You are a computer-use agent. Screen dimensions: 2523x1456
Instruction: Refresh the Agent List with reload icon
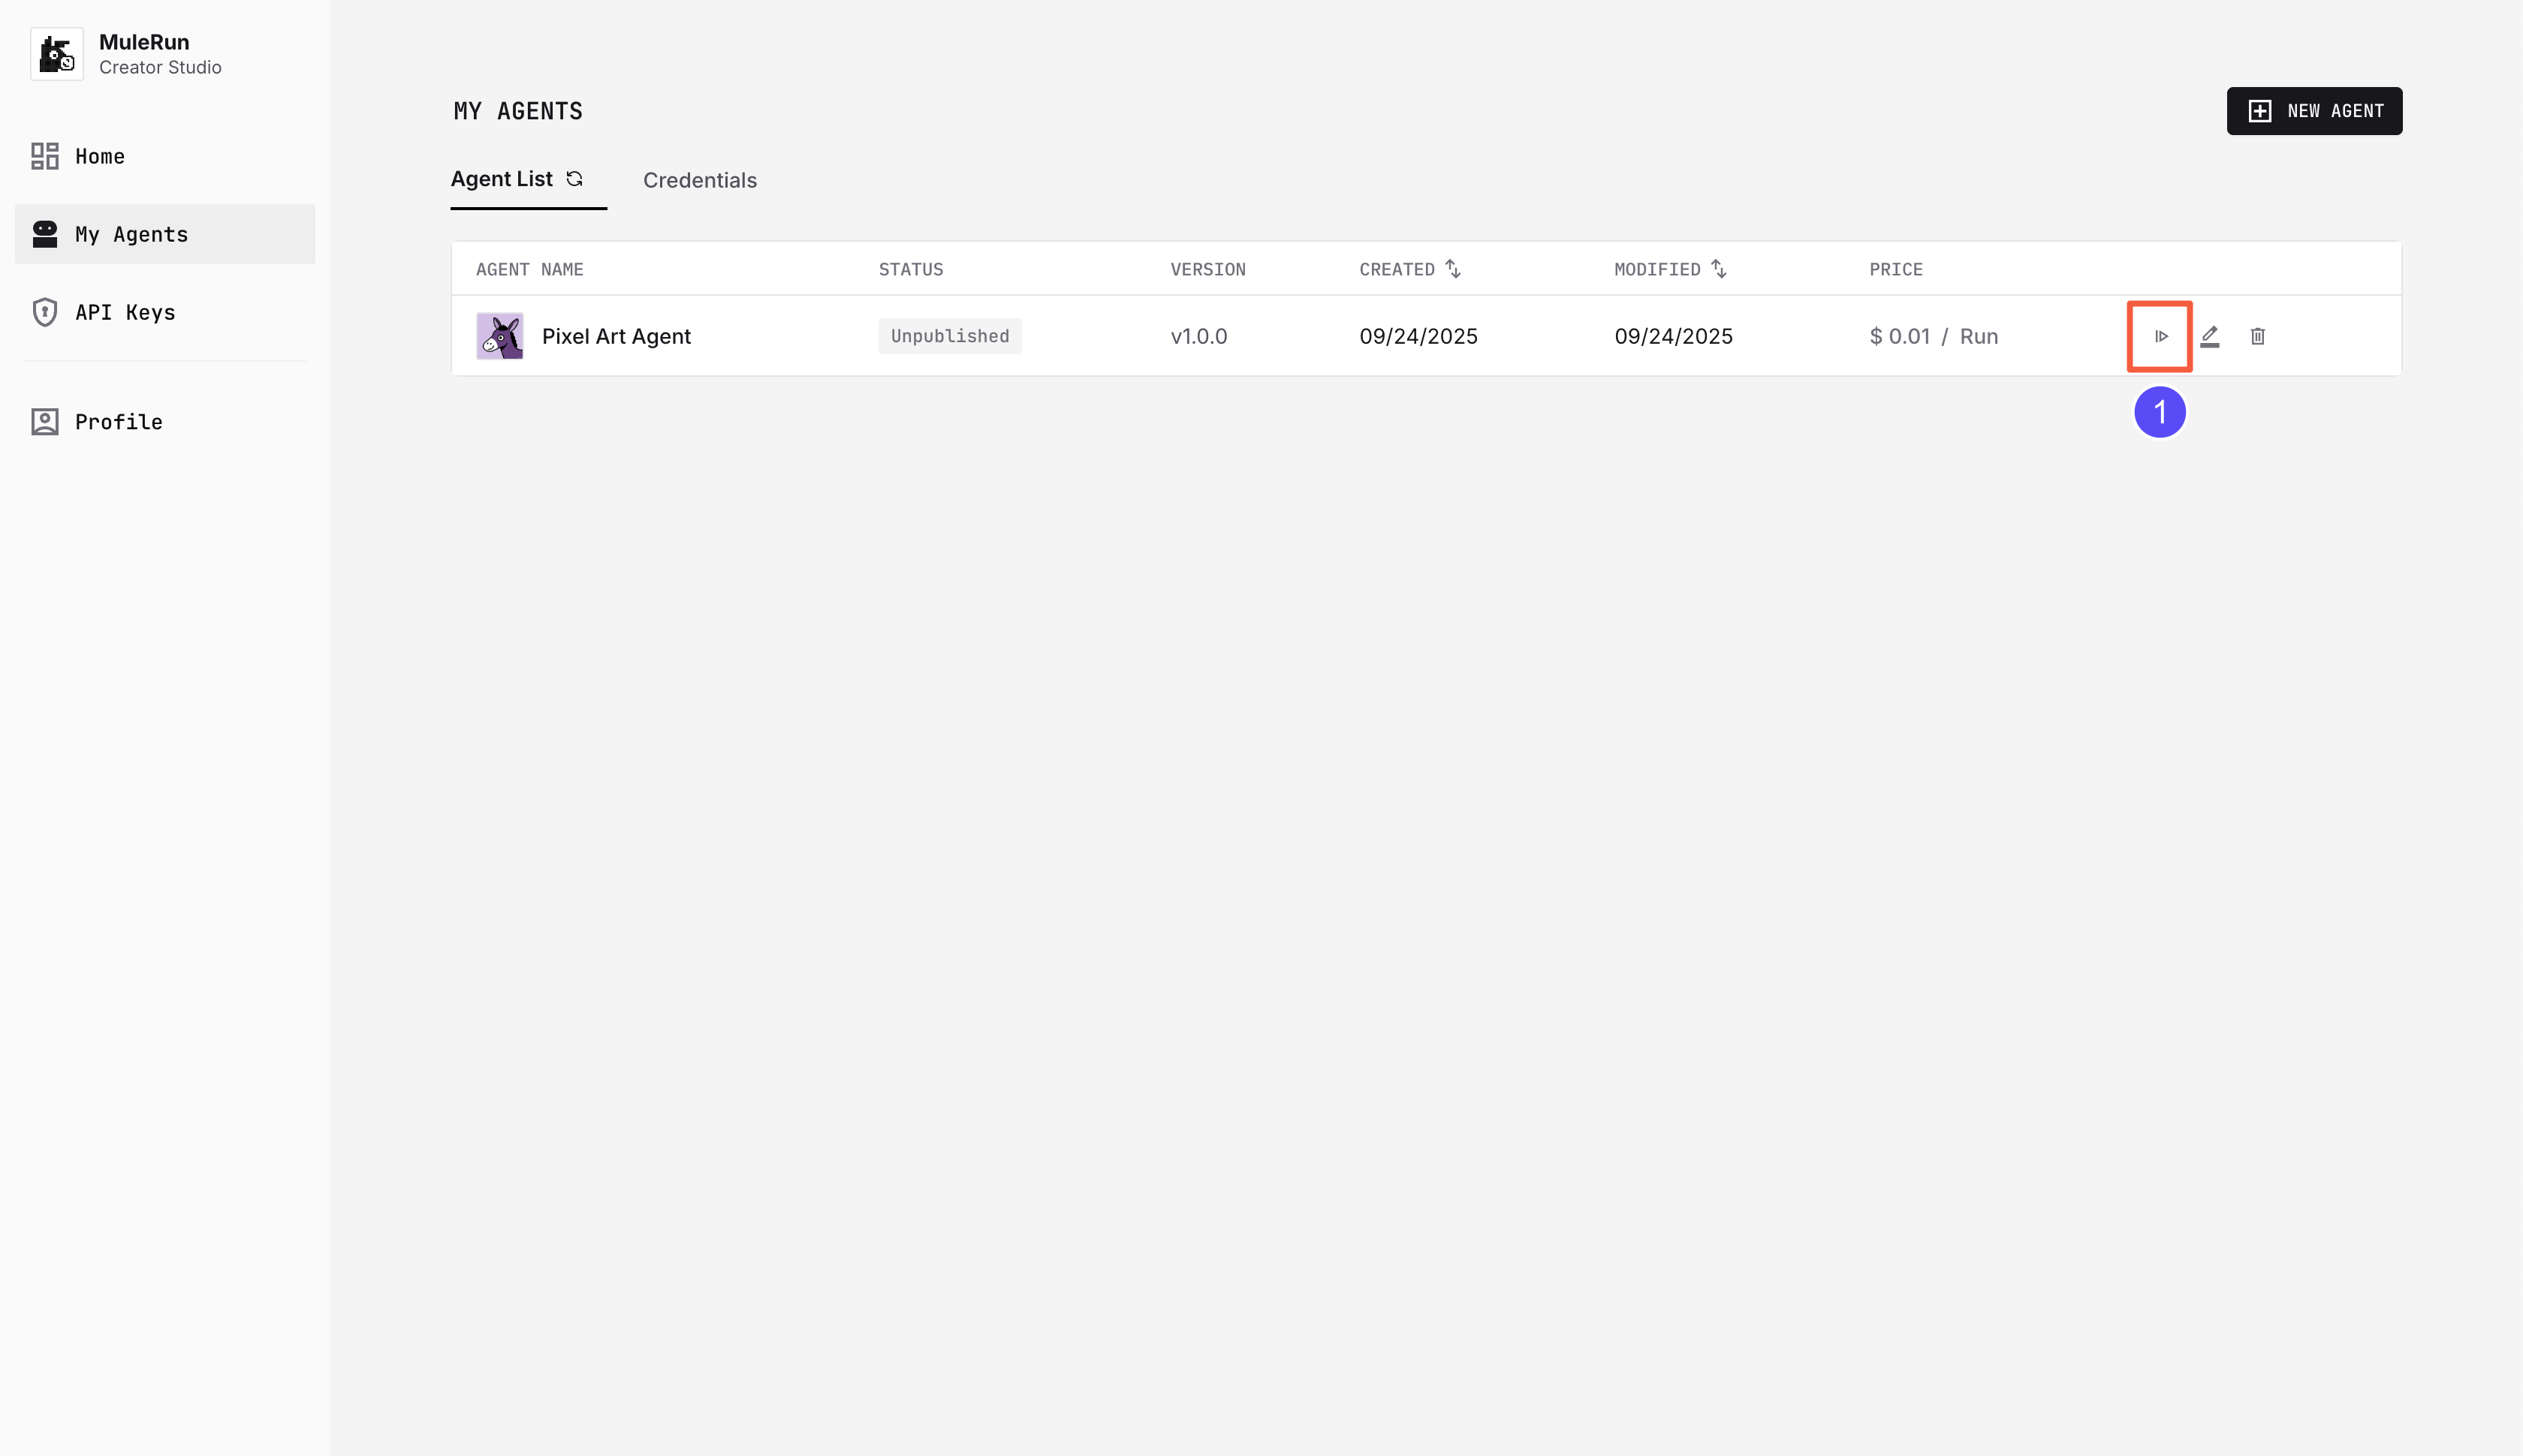[574, 179]
